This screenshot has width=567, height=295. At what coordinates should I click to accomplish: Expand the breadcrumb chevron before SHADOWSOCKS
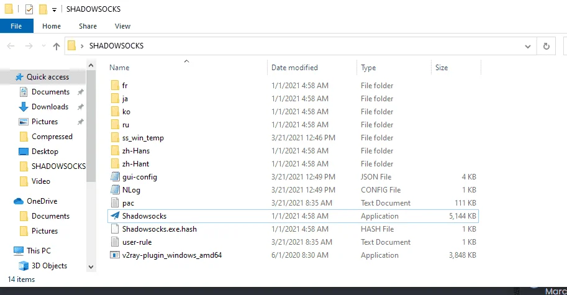click(82, 46)
